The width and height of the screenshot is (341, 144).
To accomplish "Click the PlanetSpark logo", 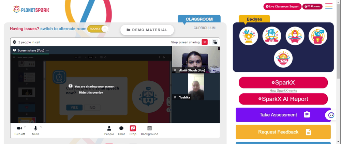I will point(31,9).
